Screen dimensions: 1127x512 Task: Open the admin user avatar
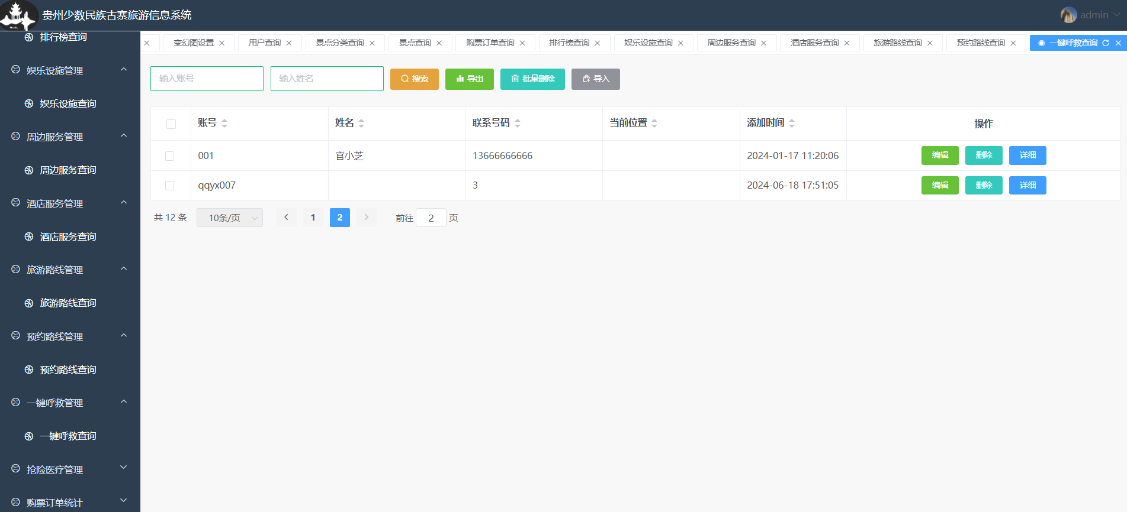[1068, 15]
